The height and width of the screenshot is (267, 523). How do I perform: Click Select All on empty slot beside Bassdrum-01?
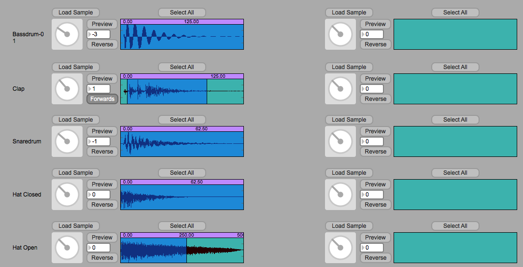click(455, 13)
